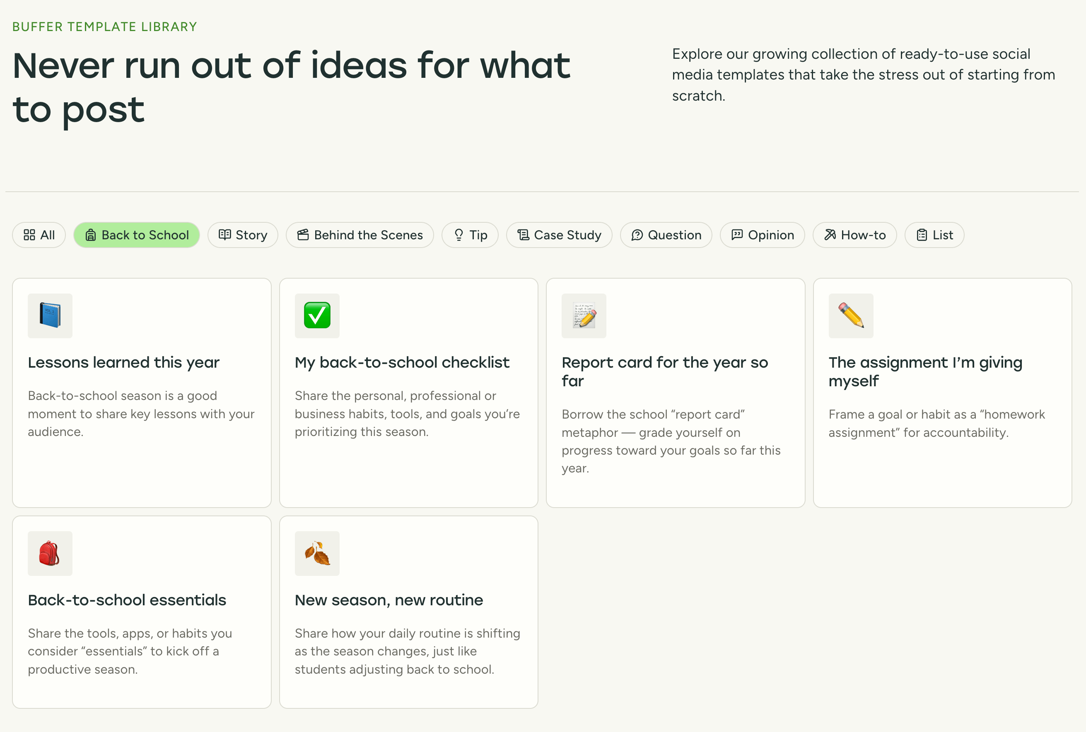Click the pencil emoji on assignment template card

click(x=851, y=315)
